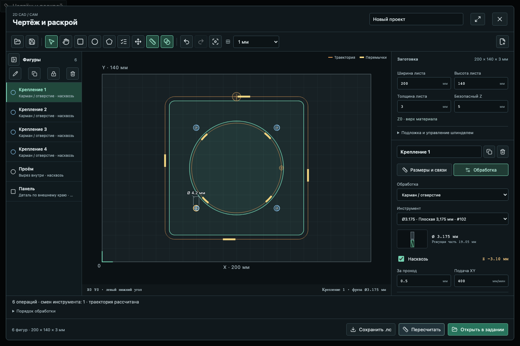Toggle the overlapping circles toolpath overlay

pos(167,42)
